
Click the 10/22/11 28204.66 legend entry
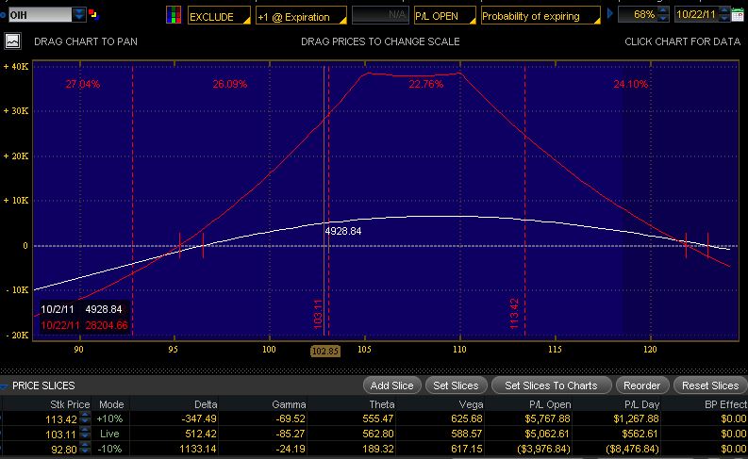85,325
